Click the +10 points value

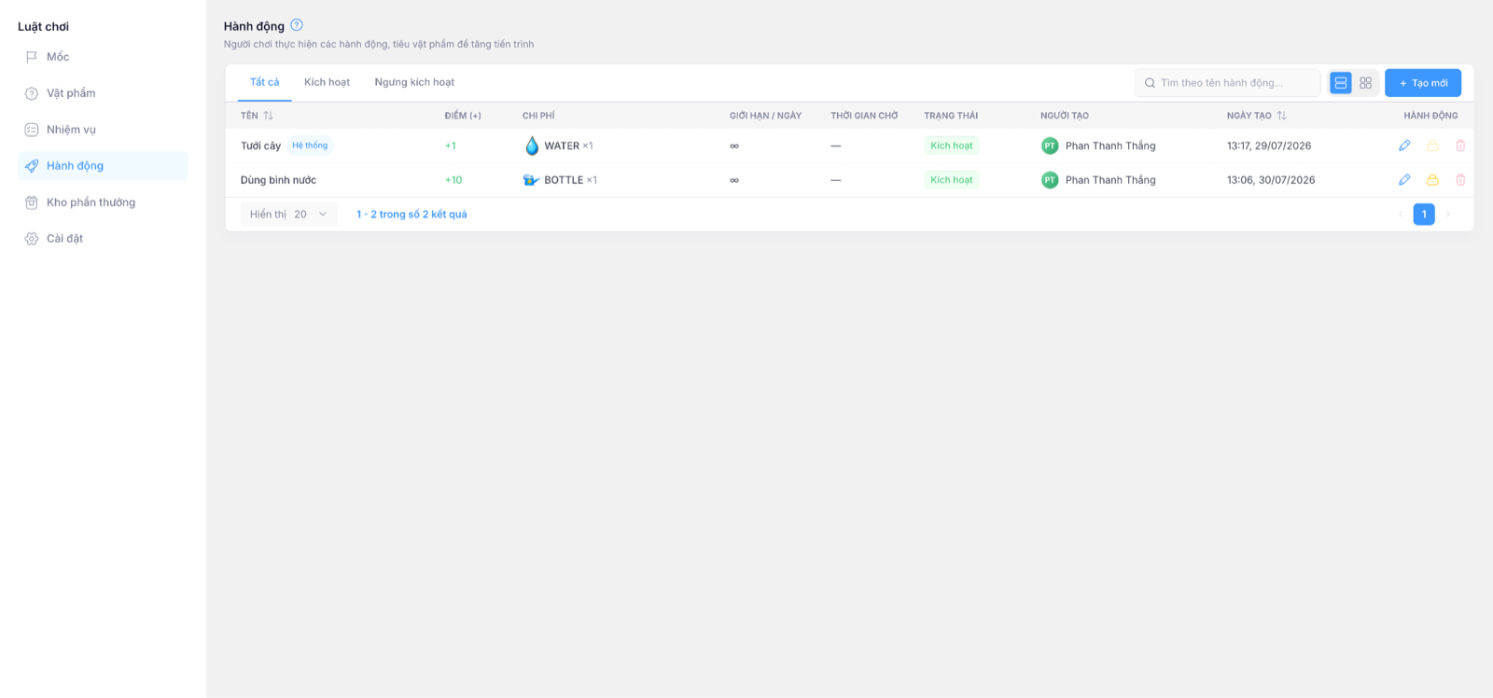pos(453,180)
